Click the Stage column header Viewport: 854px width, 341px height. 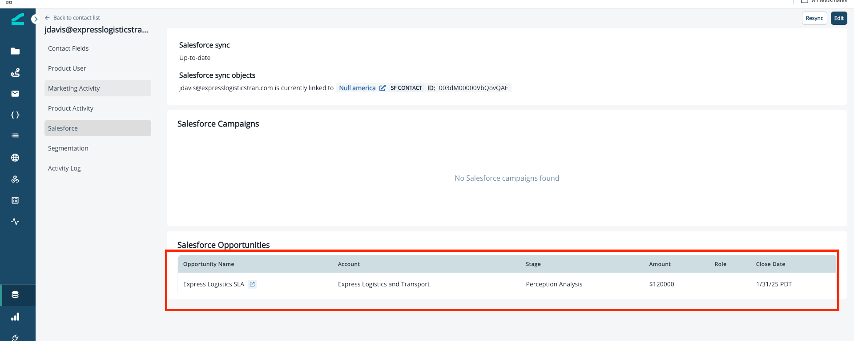coord(533,264)
